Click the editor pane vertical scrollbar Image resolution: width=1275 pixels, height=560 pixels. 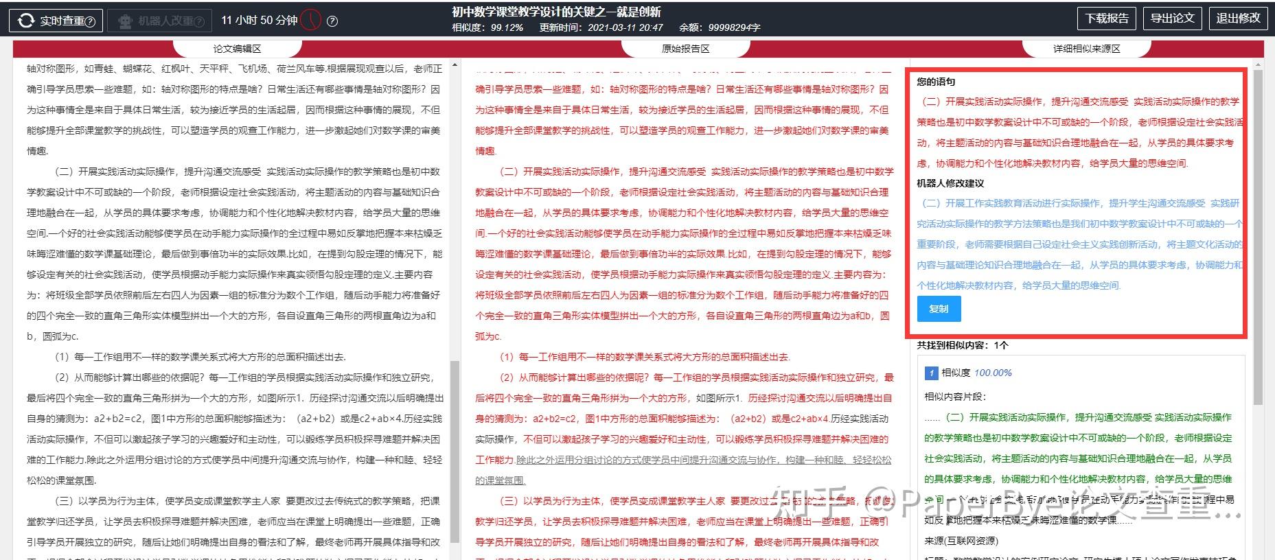454,451
